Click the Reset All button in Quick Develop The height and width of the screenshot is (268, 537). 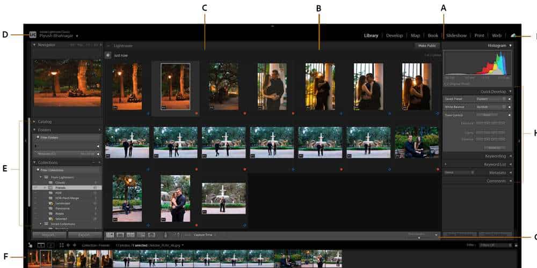495,148
